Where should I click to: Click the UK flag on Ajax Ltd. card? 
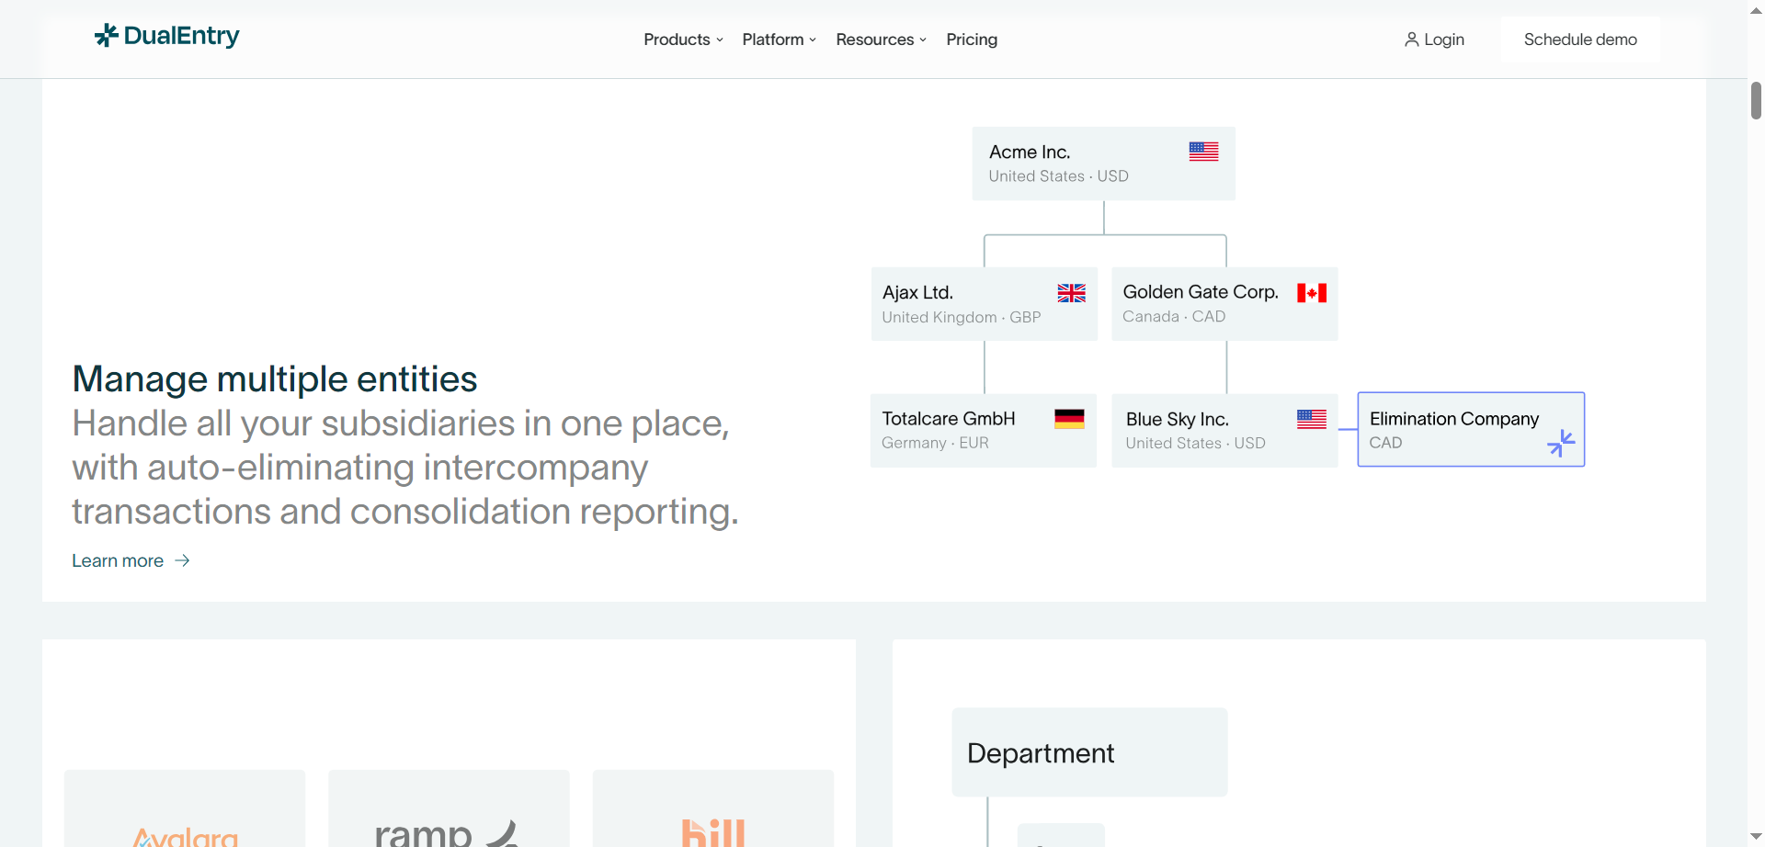1071,292
